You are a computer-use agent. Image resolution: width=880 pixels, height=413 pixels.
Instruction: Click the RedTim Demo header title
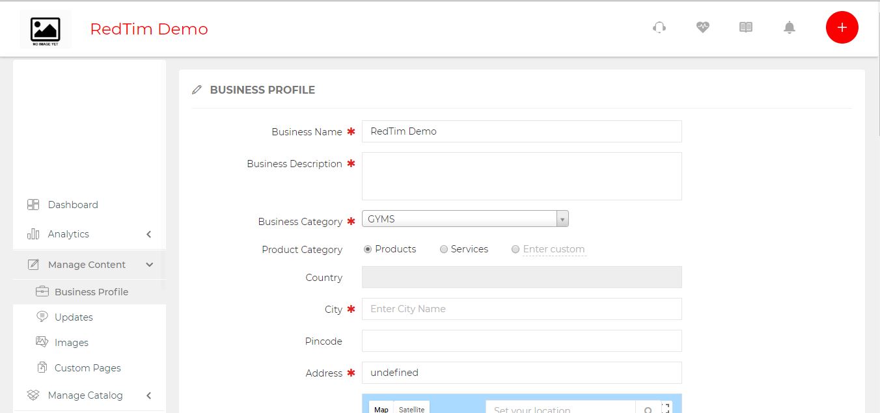149,29
